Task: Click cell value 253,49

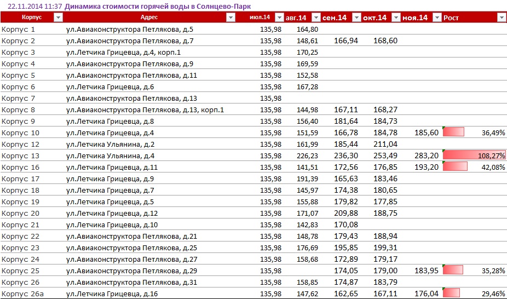Action: pyautogui.click(x=385, y=156)
